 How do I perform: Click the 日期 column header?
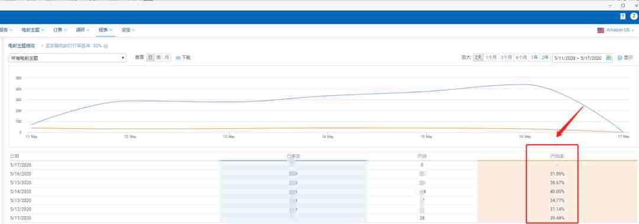click(x=15, y=156)
